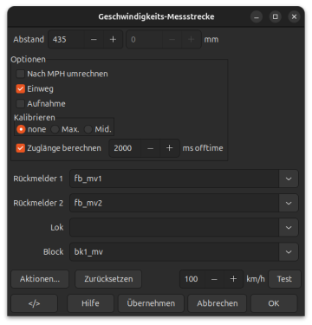
Task: Increase Abstand value with plus button
Action: (x=113, y=39)
